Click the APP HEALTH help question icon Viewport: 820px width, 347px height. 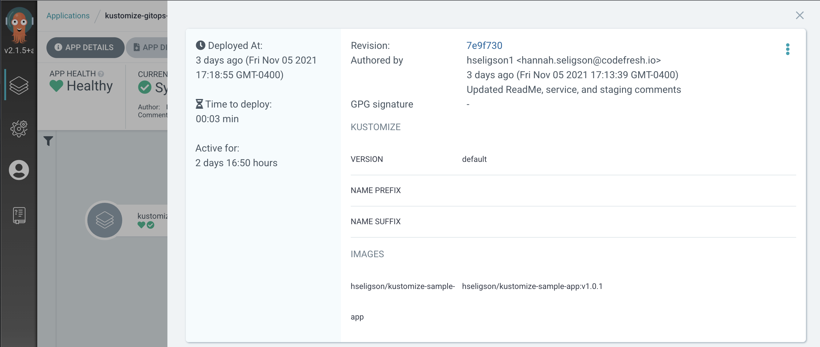coord(101,74)
